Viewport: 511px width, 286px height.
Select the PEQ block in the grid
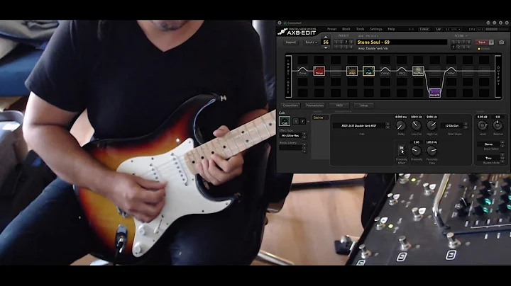[x=402, y=71]
